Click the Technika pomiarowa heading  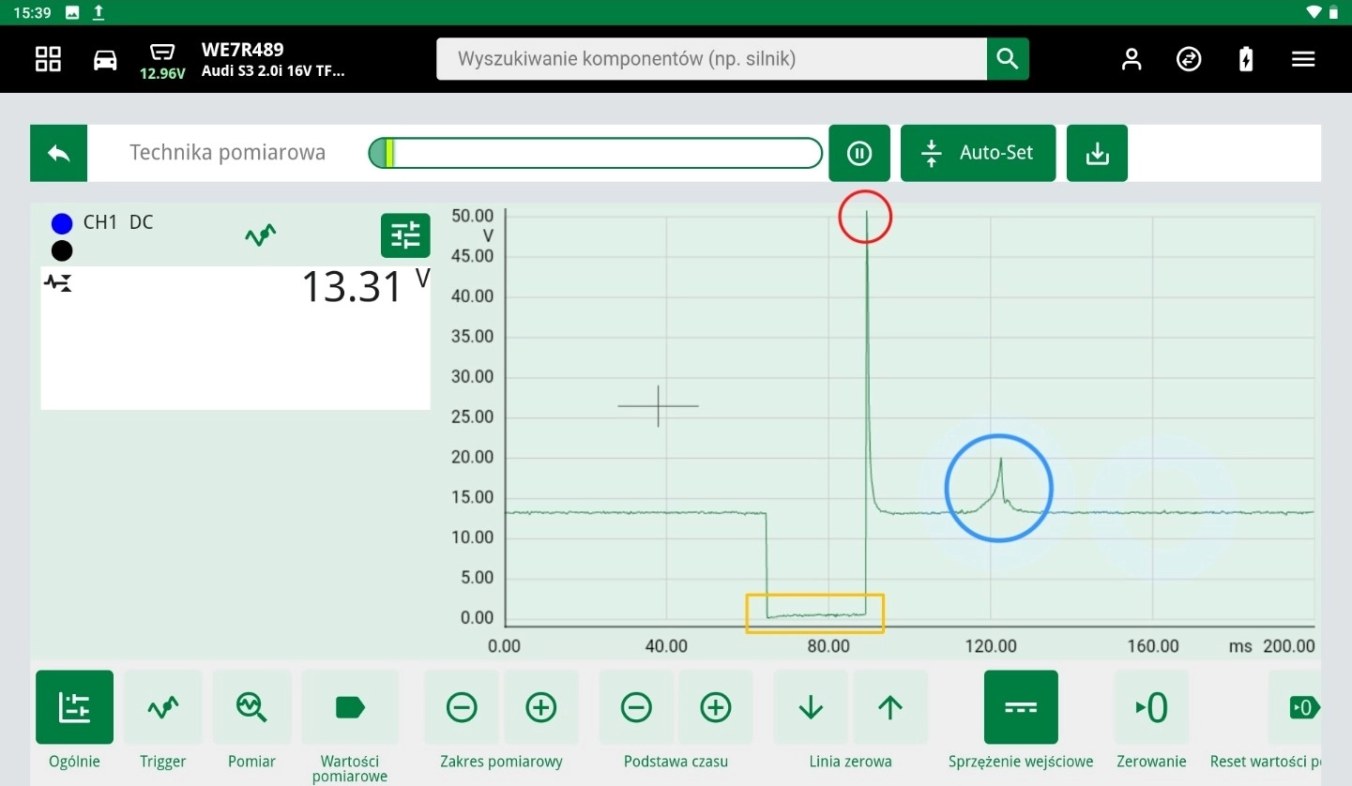point(227,153)
